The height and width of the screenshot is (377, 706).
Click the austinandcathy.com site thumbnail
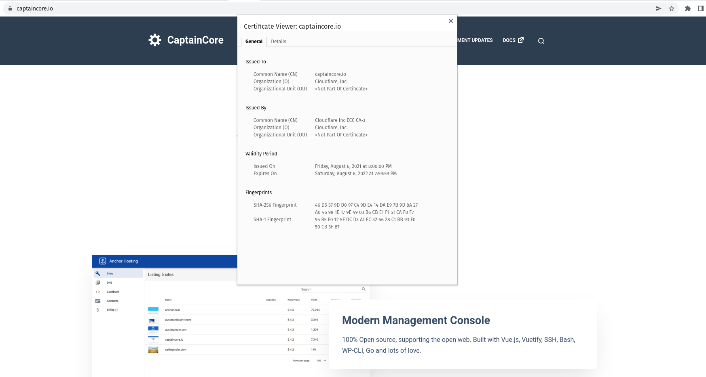point(153,320)
